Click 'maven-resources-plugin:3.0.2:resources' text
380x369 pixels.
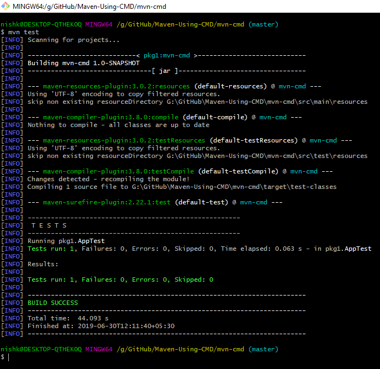point(116,87)
